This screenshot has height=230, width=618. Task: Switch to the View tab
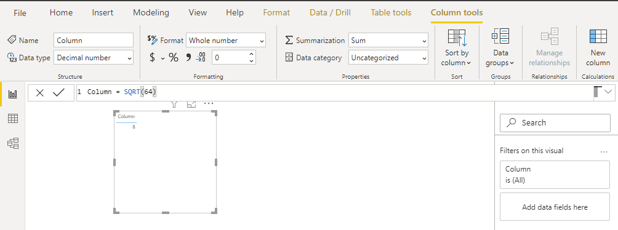pyautogui.click(x=198, y=12)
